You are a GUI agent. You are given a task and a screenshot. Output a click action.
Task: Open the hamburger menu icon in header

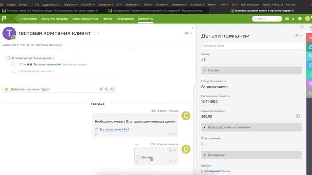point(287,18)
